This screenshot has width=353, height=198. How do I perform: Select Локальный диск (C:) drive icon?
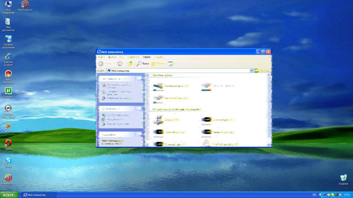click(x=158, y=86)
